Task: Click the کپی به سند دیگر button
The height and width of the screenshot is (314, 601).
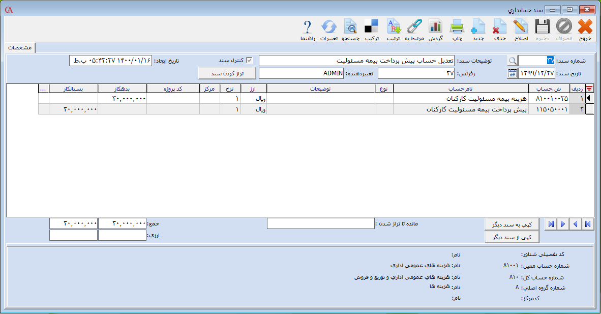Action: [512, 224]
